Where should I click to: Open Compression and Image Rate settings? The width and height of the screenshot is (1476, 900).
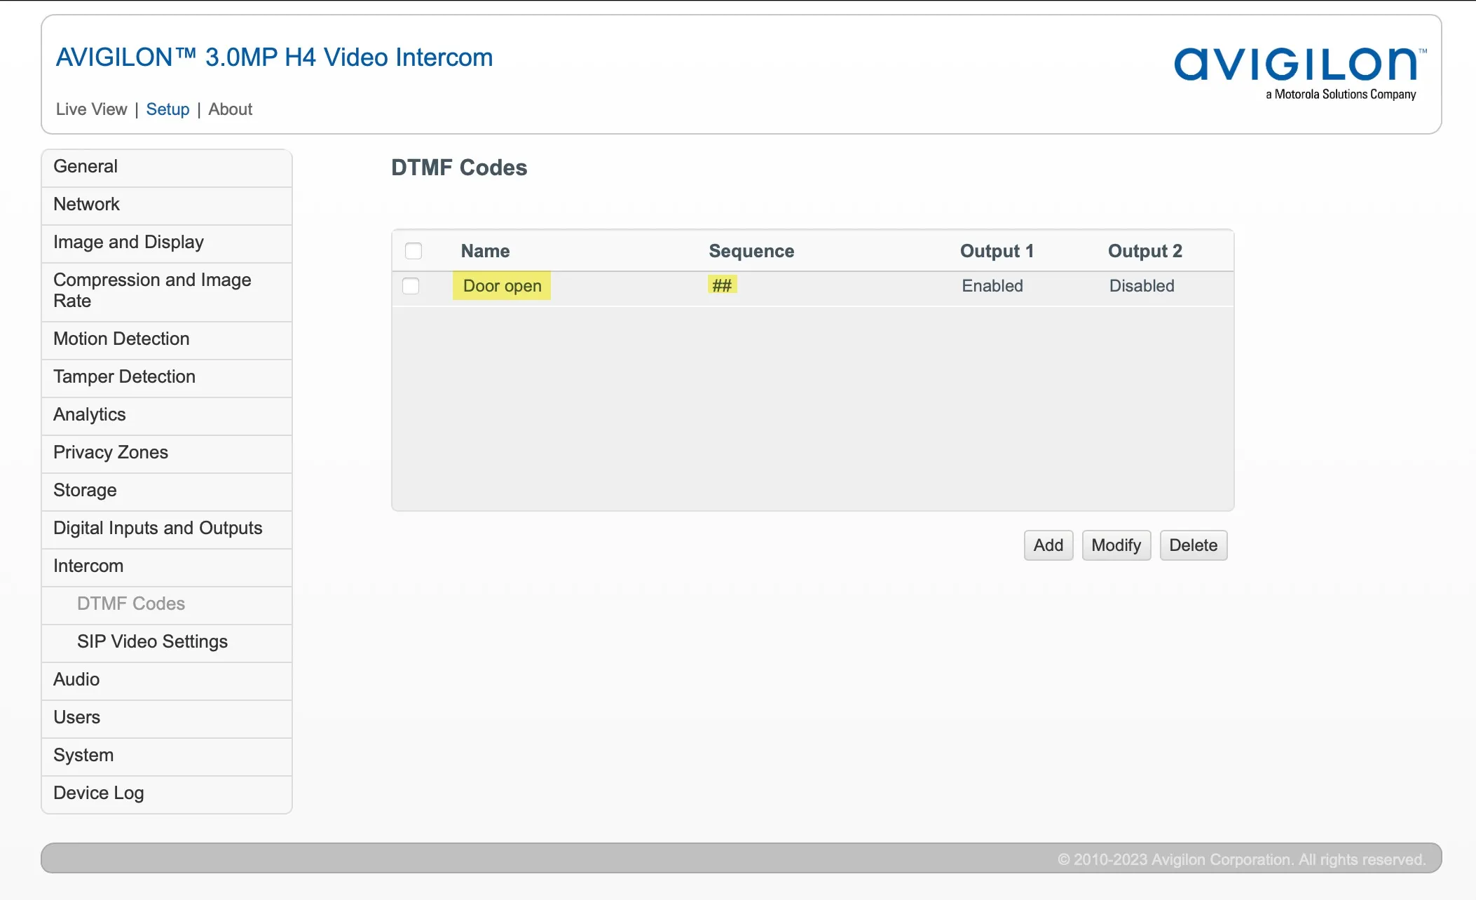[x=167, y=291]
